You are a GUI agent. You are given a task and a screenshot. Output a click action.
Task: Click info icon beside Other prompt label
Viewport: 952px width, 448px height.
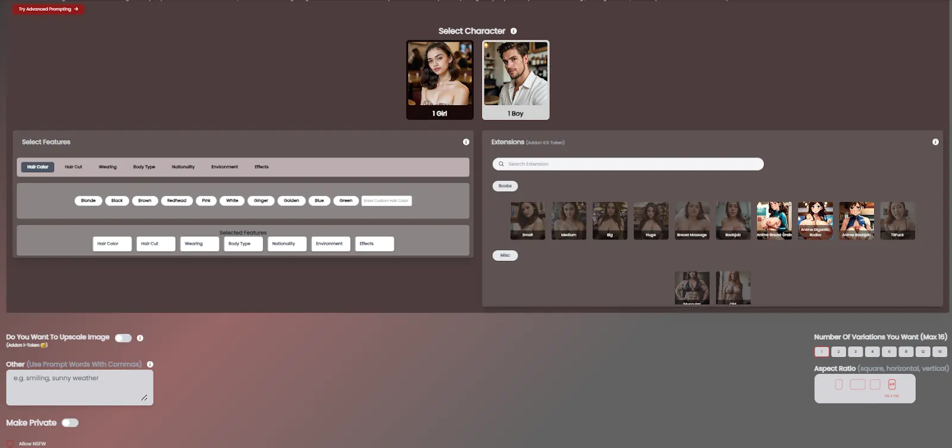point(150,364)
